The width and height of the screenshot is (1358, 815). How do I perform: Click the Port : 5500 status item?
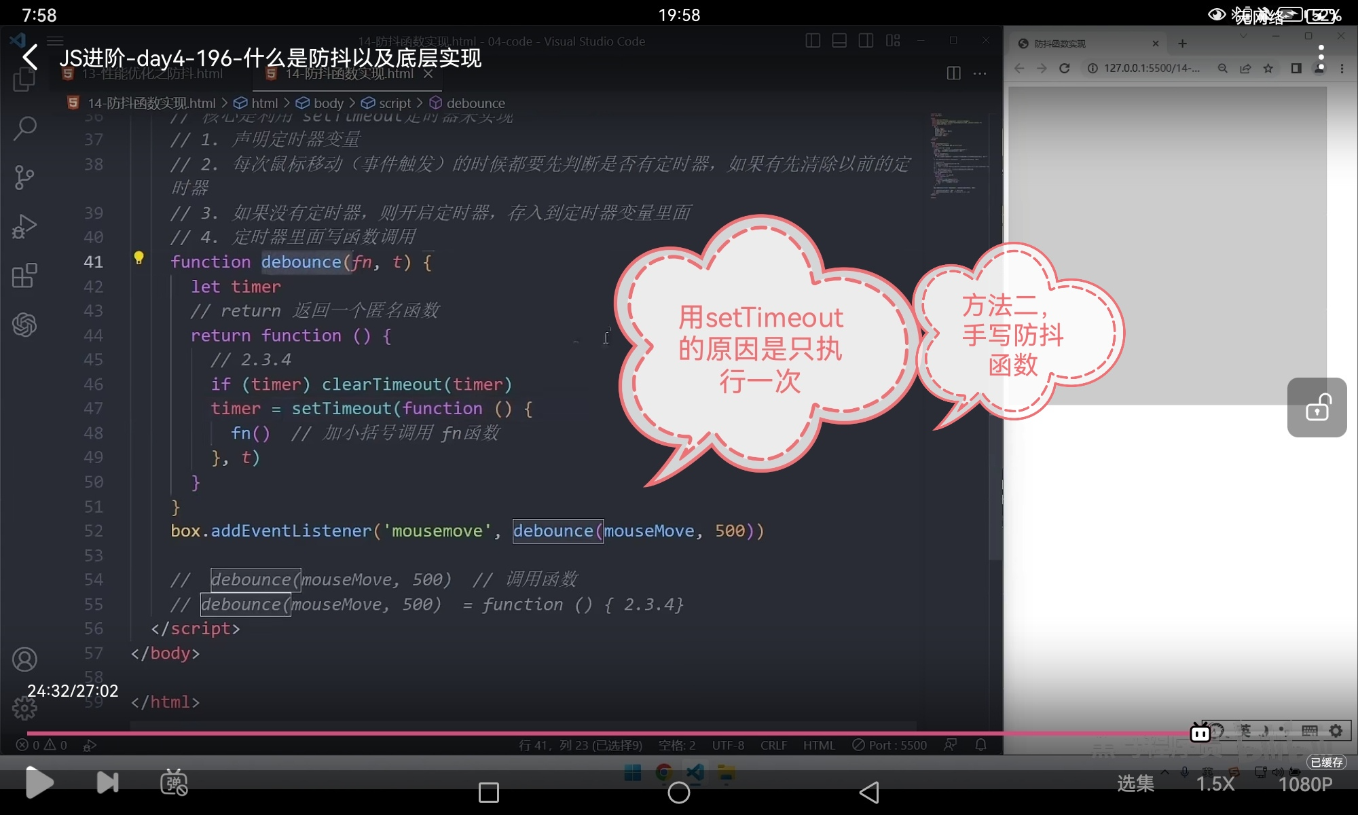pos(889,745)
